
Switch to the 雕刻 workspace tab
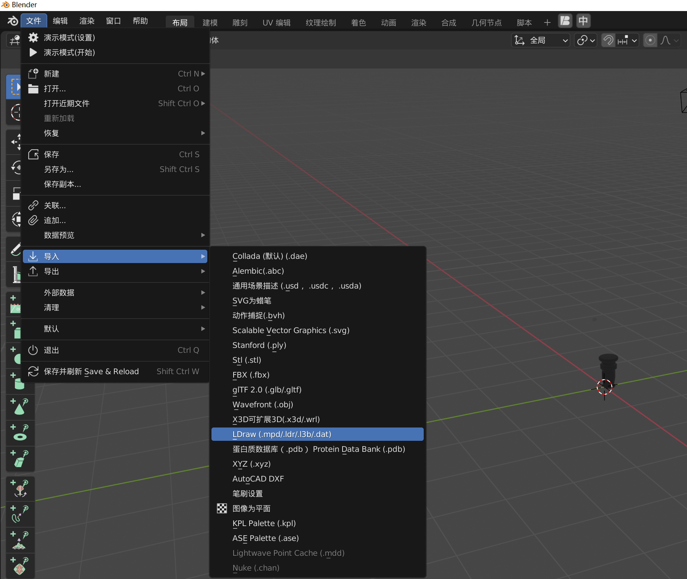[x=240, y=23]
